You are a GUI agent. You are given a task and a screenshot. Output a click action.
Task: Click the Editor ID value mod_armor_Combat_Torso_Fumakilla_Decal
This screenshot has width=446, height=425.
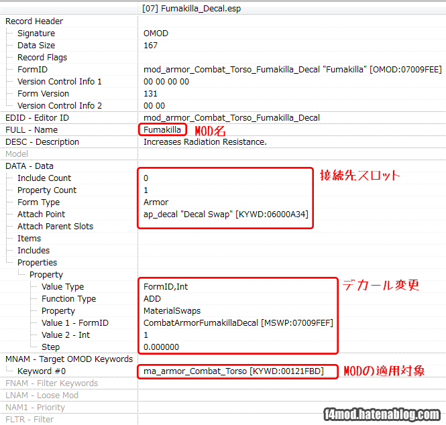coord(231,118)
